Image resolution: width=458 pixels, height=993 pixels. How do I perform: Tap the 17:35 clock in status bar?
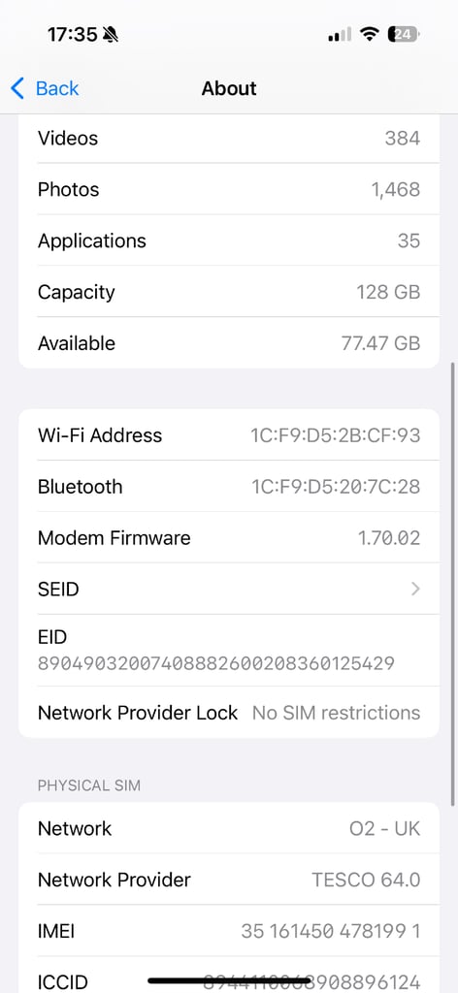click(x=72, y=34)
